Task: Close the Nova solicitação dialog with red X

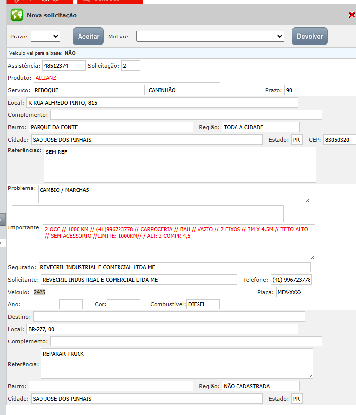Action: click(x=351, y=15)
